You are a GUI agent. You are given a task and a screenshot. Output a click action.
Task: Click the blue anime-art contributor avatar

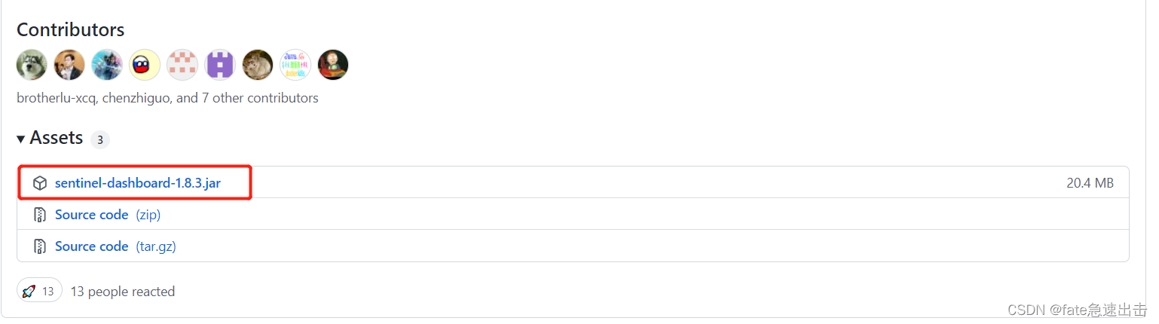click(107, 65)
